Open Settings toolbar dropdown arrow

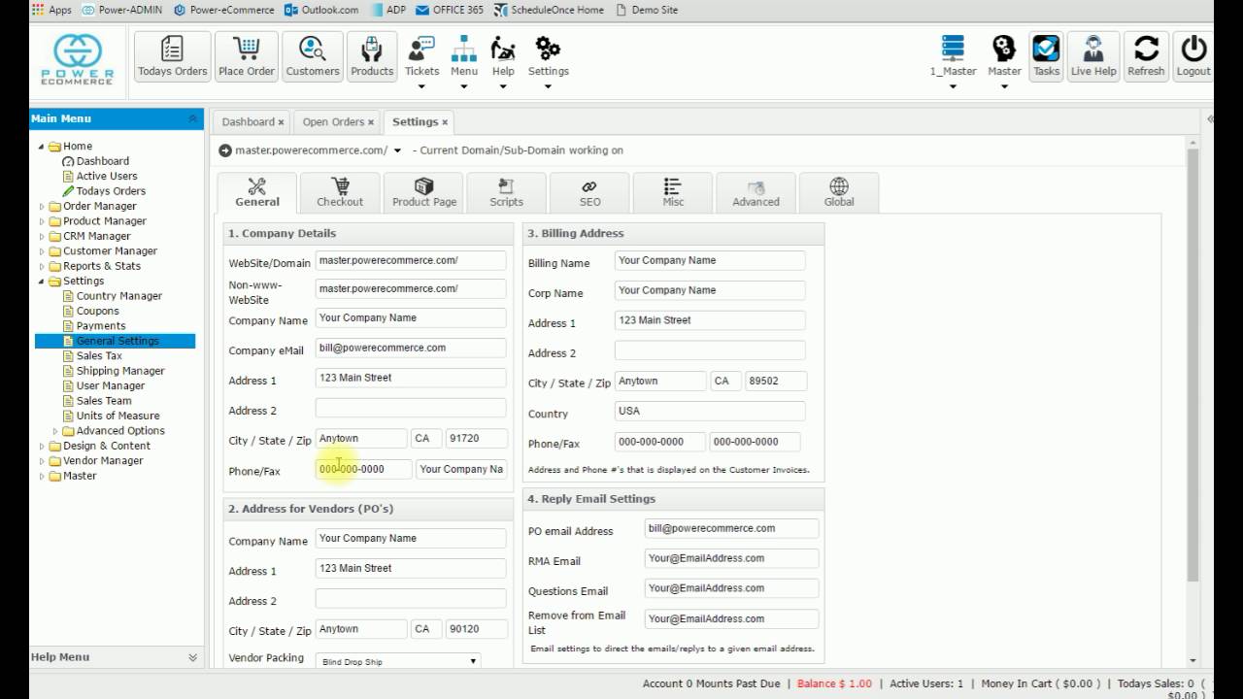point(548,86)
